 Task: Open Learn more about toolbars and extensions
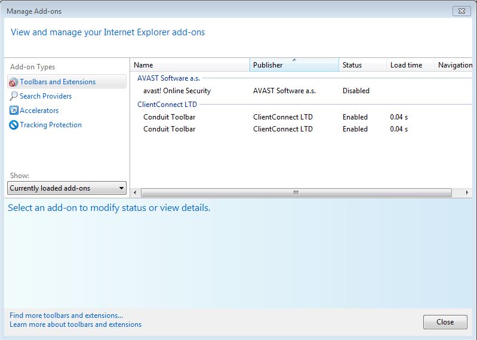point(75,324)
